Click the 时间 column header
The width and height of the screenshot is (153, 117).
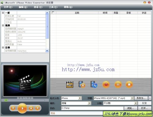(105, 13)
